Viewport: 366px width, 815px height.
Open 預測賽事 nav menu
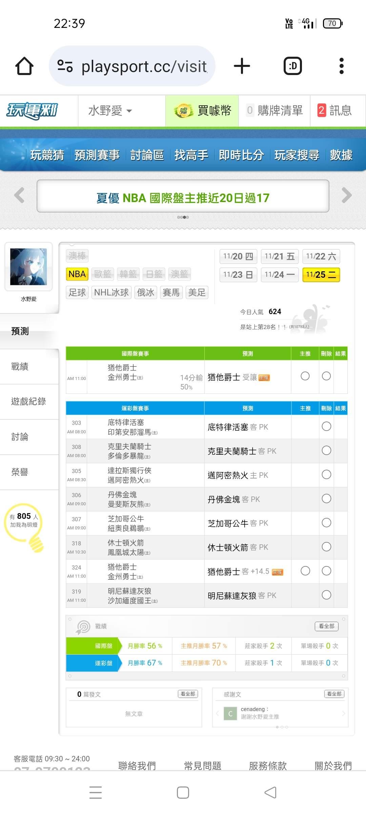[97, 155]
